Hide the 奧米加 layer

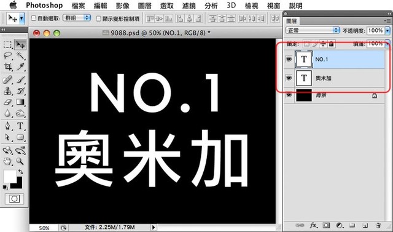coord(289,78)
